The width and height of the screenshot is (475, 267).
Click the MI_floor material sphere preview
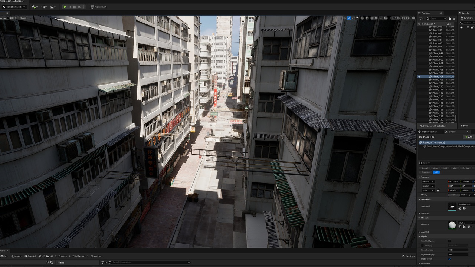pos(452,225)
